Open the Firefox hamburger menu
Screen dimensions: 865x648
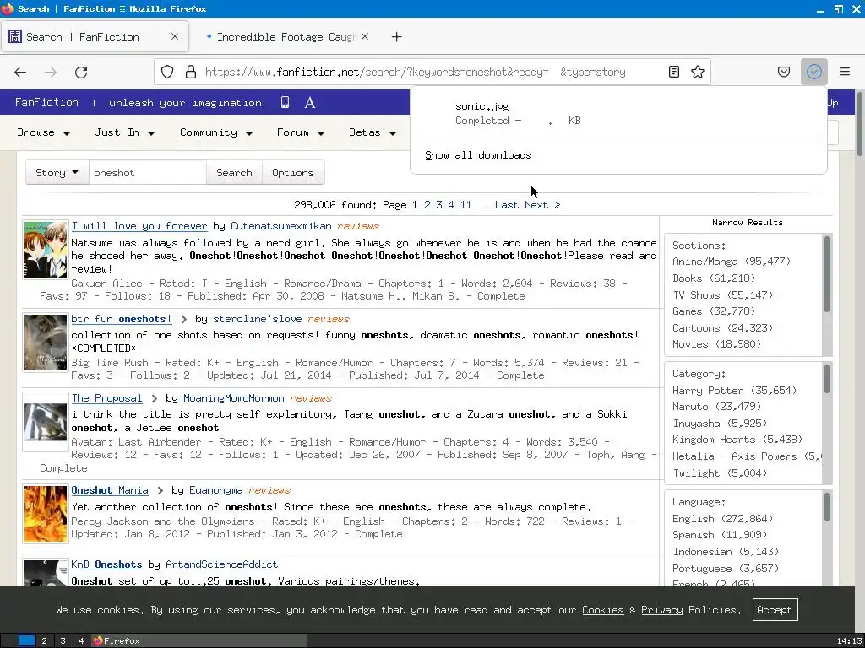tap(844, 72)
